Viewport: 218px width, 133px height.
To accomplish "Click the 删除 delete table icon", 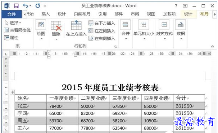I will (x=56, y=26).
